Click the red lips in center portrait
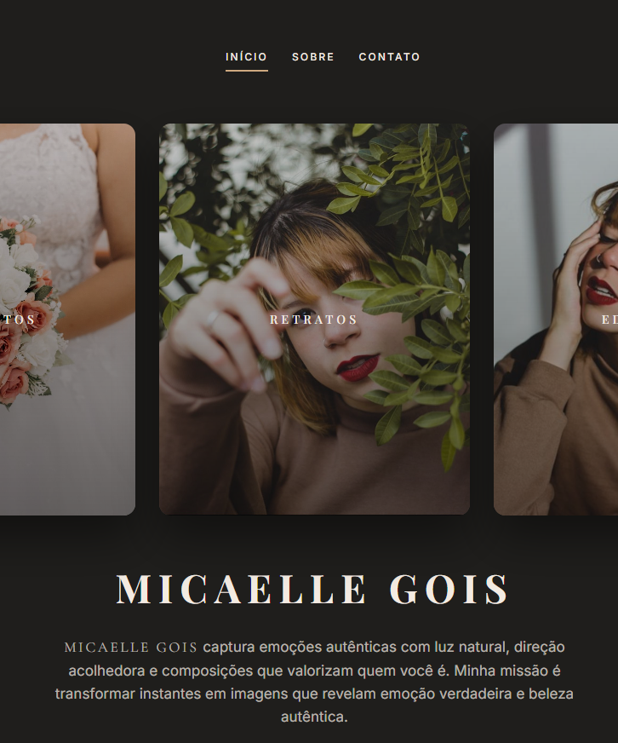The width and height of the screenshot is (618, 743). tap(358, 367)
